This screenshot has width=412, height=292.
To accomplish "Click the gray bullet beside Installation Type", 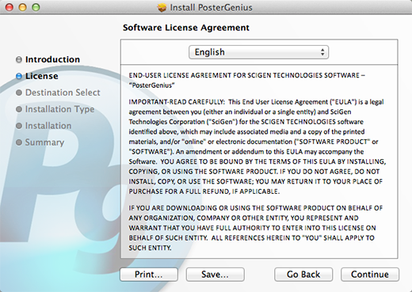I will (19, 109).
